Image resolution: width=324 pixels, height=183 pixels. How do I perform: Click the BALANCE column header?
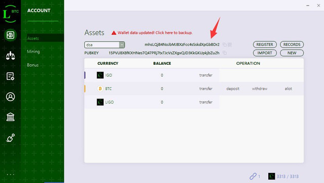click(x=162, y=63)
